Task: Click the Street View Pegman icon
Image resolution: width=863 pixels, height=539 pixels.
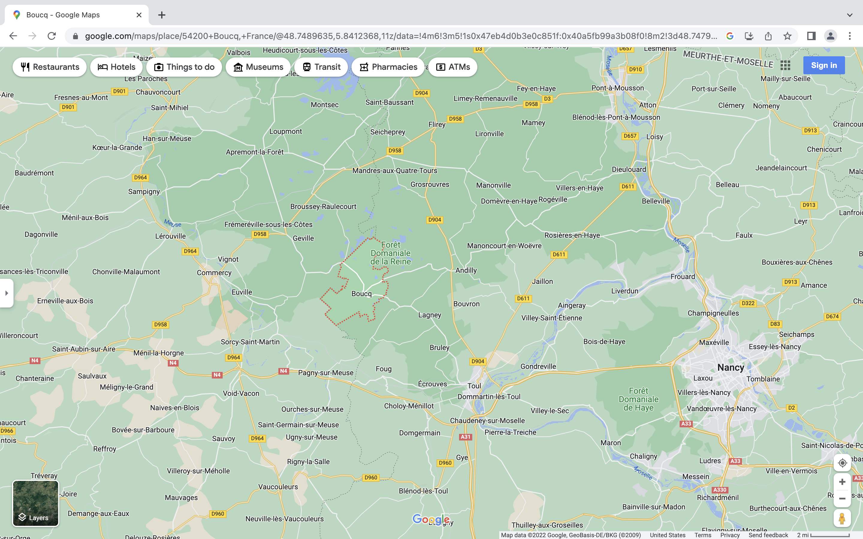Action: (842, 518)
